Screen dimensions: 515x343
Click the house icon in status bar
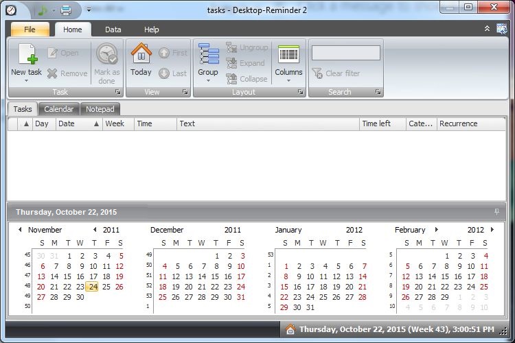290,329
